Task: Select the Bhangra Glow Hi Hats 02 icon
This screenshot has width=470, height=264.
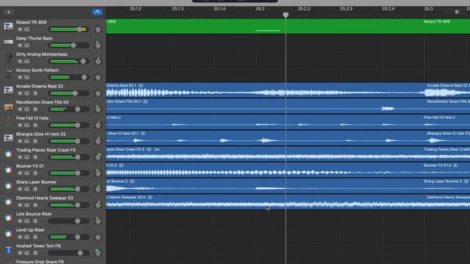Action: [8, 138]
